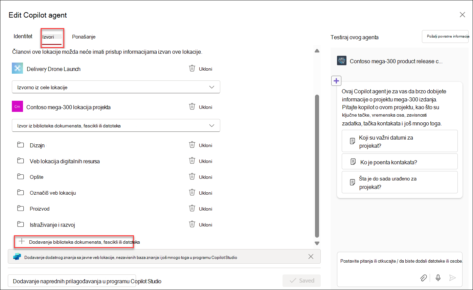Click Ukloni for Delivery Drone Launch
Viewport: 473px width, 290px height.
tap(205, 69)
